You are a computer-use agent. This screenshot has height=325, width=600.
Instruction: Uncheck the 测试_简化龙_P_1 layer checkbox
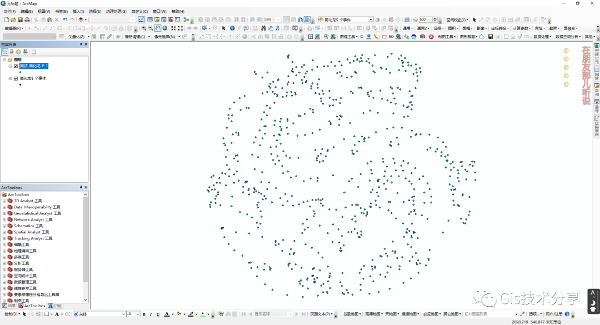(x=16, y=66)
